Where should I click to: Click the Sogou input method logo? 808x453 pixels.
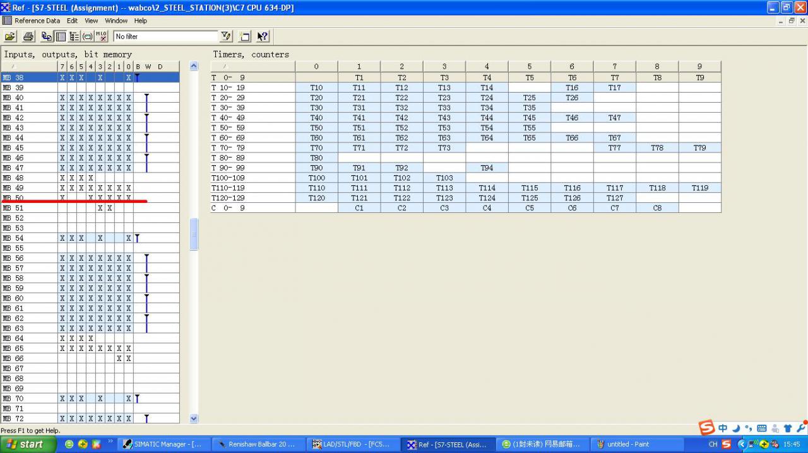[x=706, y=428]
